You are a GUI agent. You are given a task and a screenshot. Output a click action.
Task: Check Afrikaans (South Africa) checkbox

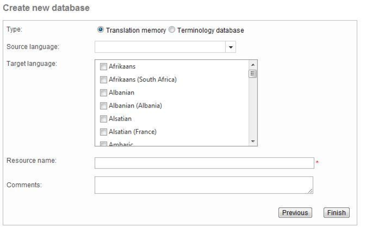(x=103, y=79)
